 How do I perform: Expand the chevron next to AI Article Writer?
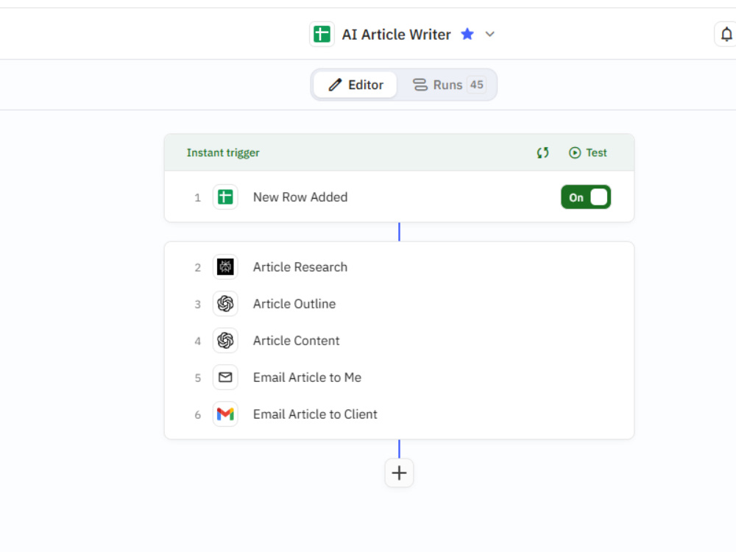pyautogui.click(x=489, y=35)
